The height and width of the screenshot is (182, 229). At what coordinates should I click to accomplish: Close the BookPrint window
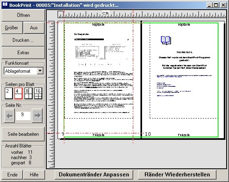tap(223, 5)
